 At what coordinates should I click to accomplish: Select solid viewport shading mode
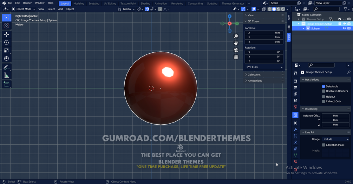pyautogui.click(x=274, y=9)
